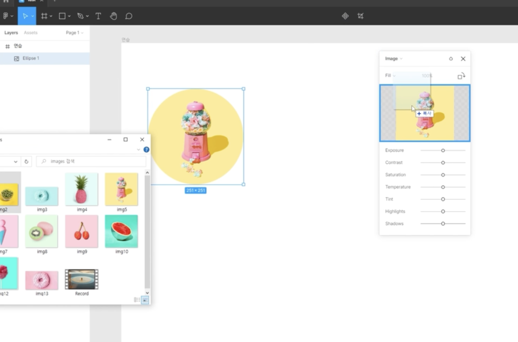Expand the Move tool options arrow
The image size is (518, 342).
tap(32, 16)
